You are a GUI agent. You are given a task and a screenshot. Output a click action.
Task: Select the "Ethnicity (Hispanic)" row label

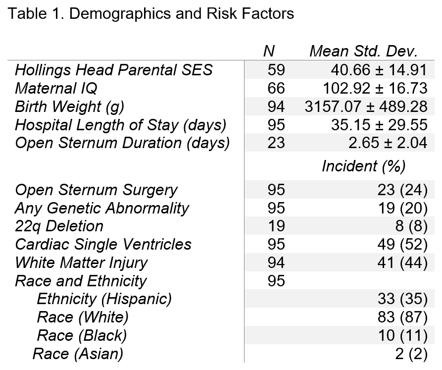(x=104, y=299)
